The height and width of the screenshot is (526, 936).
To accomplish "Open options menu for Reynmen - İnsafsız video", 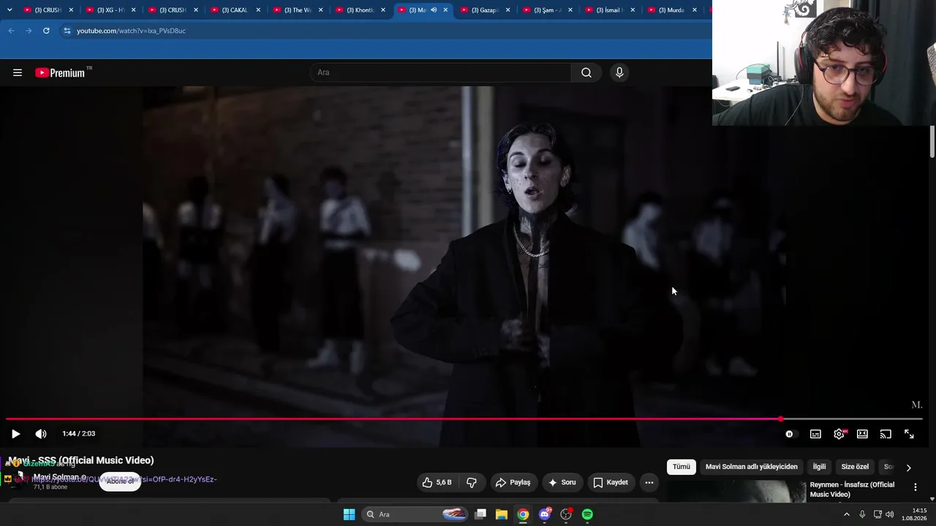I will coord(915,487).
